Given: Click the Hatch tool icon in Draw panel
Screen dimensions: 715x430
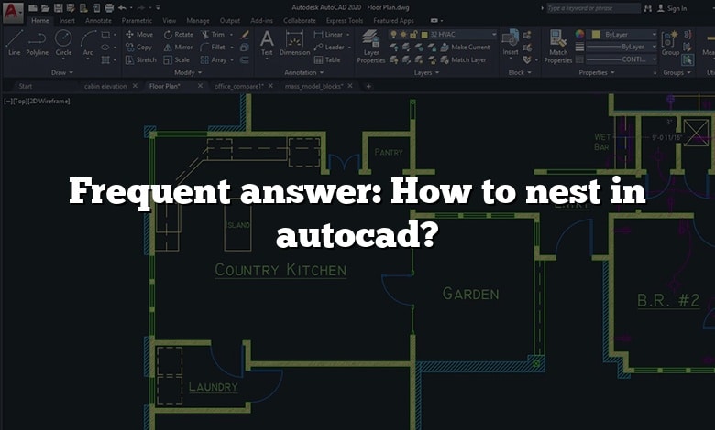Looking at the screenshot, I should click(x=105, y=59).
